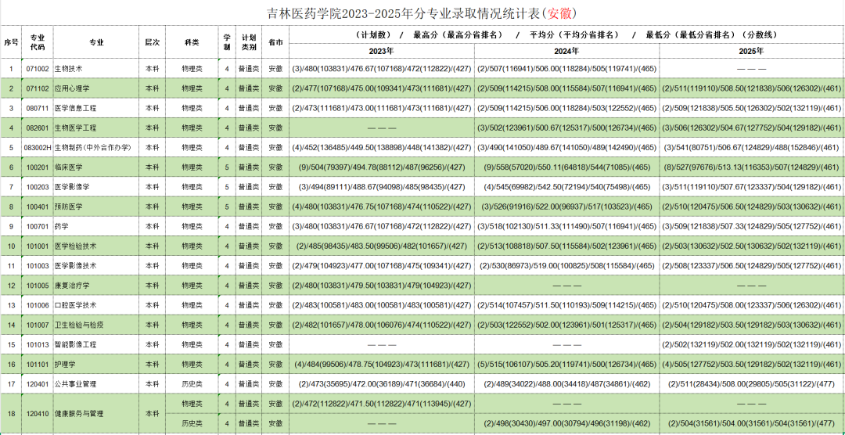
Task: Click the 公共事业管理 major name
Action: [75, 384]
